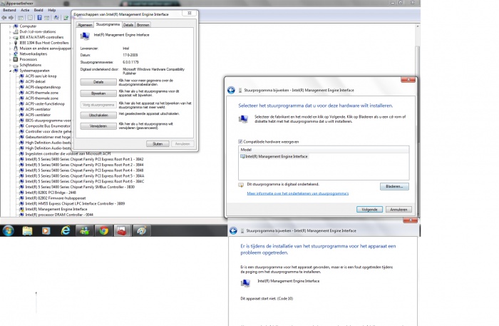Viewport: 499px width, 326px height.
Task: Select Intel(R) Management Engine Interface in device tree
Action: tap(56, 209)
